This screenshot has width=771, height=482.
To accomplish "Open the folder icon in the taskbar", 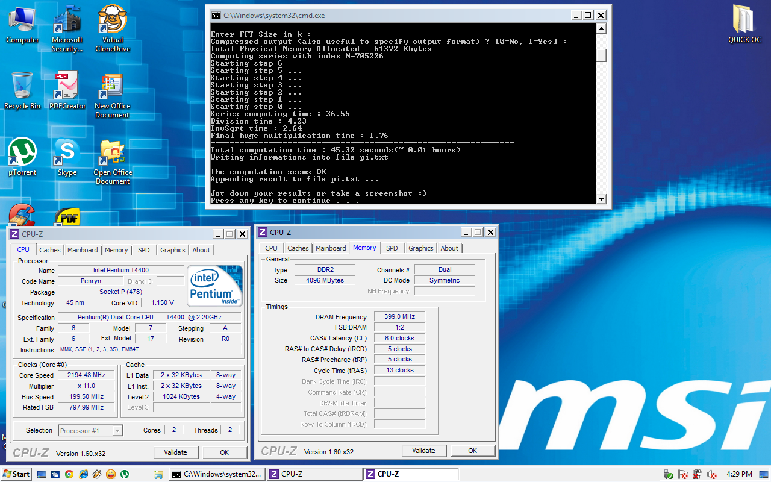I will [158, 474].
